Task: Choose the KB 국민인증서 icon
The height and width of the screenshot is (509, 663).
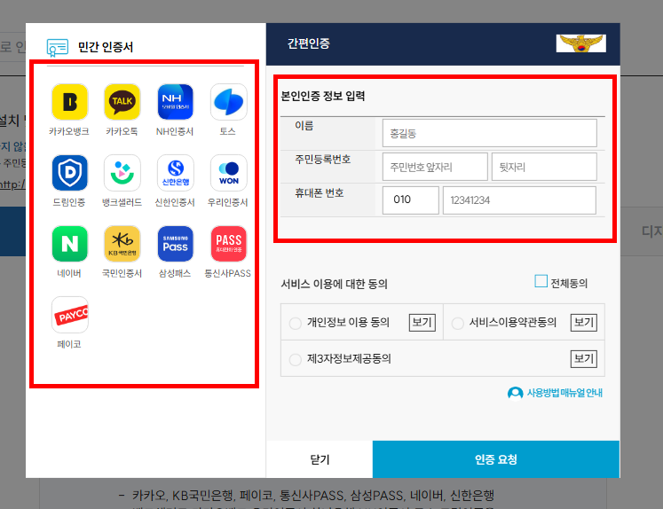Action: pos(122,244)
